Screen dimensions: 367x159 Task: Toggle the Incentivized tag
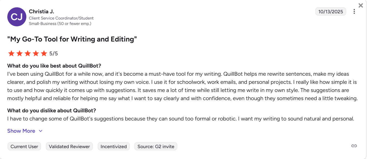(113, 146)
